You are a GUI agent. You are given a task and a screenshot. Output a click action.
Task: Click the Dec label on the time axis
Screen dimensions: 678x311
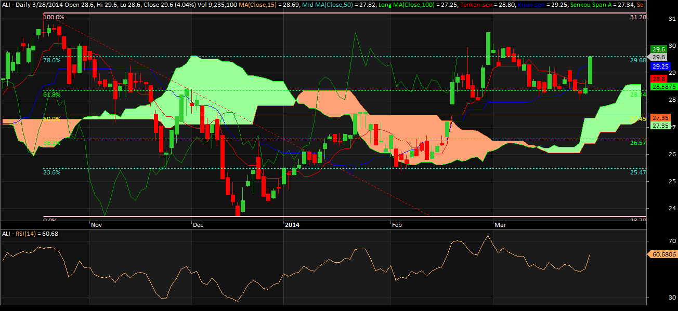(198, 225)
